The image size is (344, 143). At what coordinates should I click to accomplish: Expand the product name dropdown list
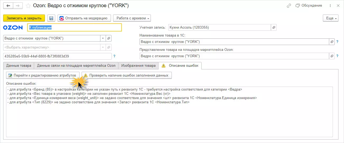pyautogui.click(x=103, y=38)
